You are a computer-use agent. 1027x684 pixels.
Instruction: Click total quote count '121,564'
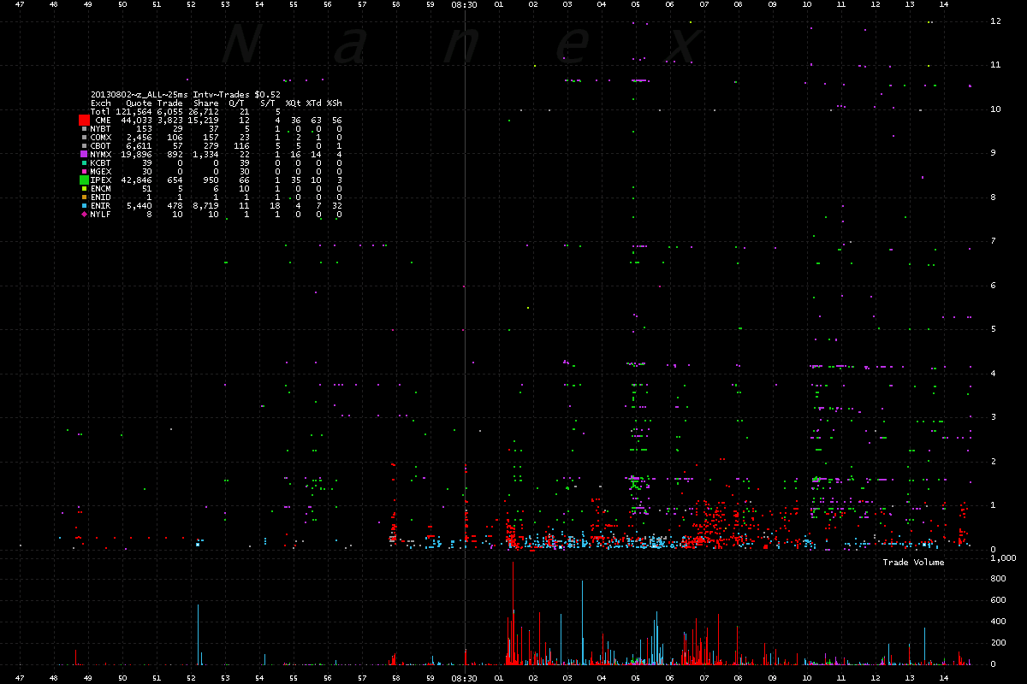click(134, 111)
